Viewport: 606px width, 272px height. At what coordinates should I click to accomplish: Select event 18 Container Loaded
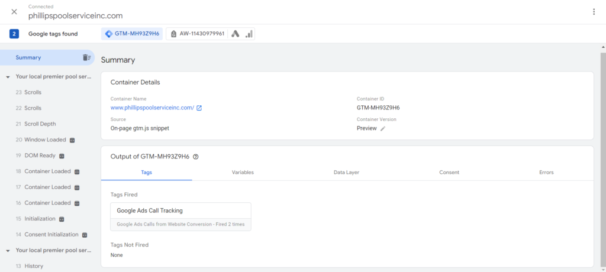click(43, 171)
